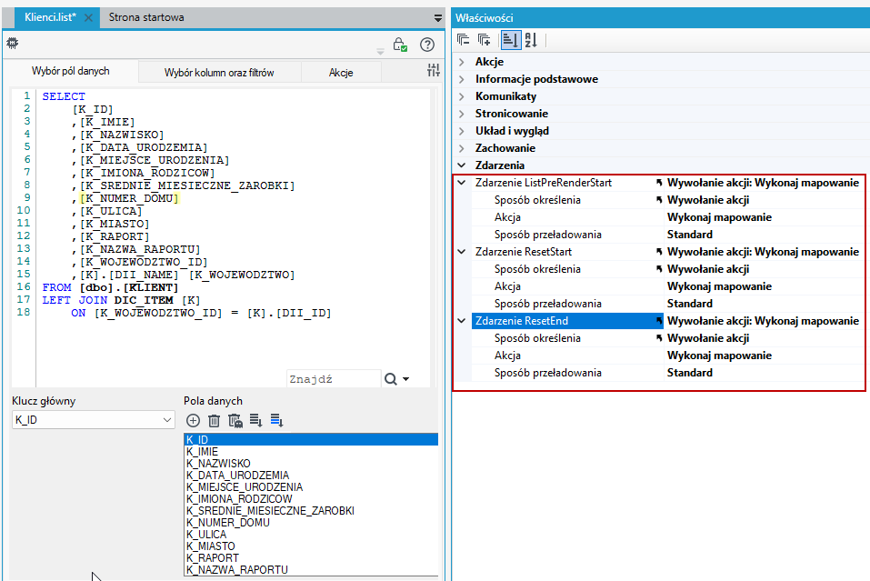870x581 pixels.
Task: Delete the selected data field with the trash icon
Action: tap(215, 421)
